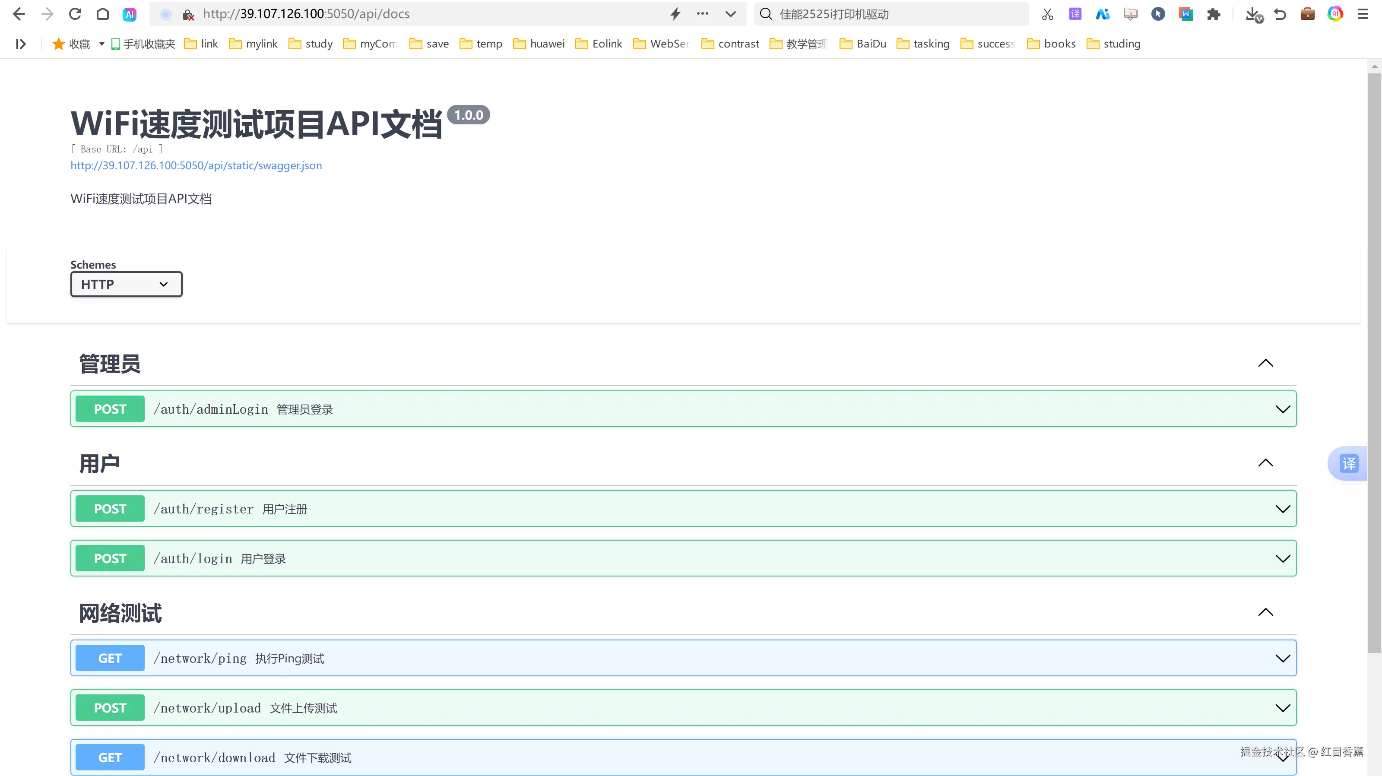Click the lightning speed mode icon
1382x776 pixels.
click(x=675, y=14)
